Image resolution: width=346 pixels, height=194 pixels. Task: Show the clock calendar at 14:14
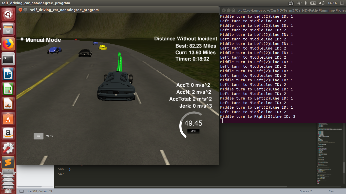click(332, 3)
